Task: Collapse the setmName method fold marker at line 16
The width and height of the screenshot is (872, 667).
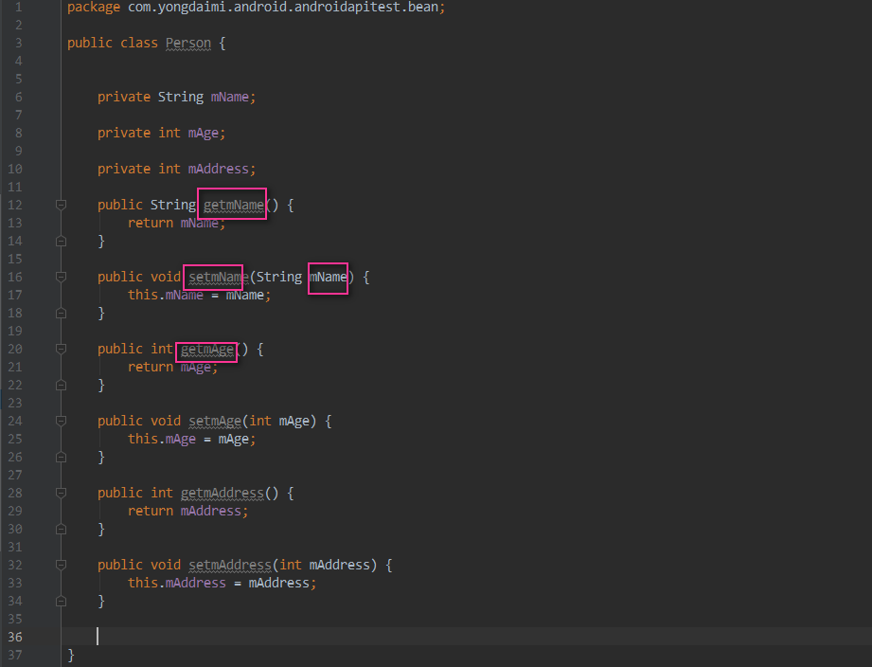Action: (62, 277)
